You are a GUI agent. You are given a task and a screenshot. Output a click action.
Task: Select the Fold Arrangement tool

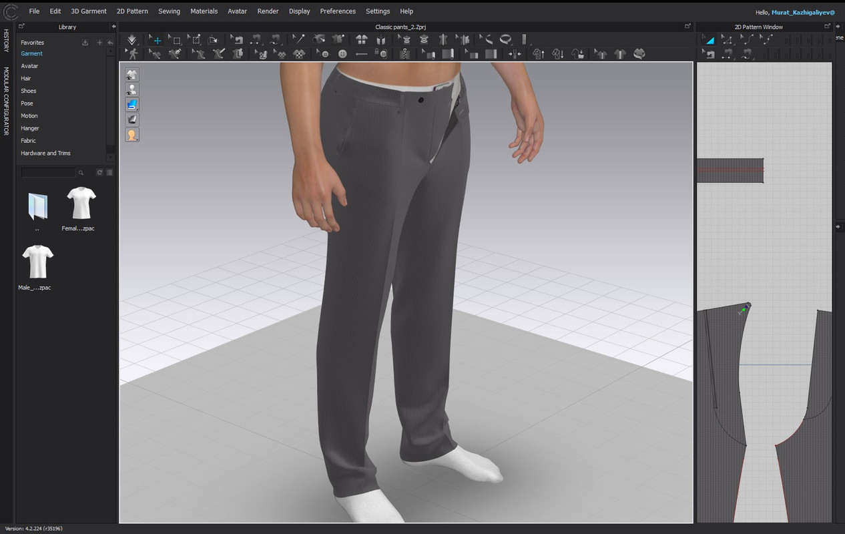coord(213,39)
